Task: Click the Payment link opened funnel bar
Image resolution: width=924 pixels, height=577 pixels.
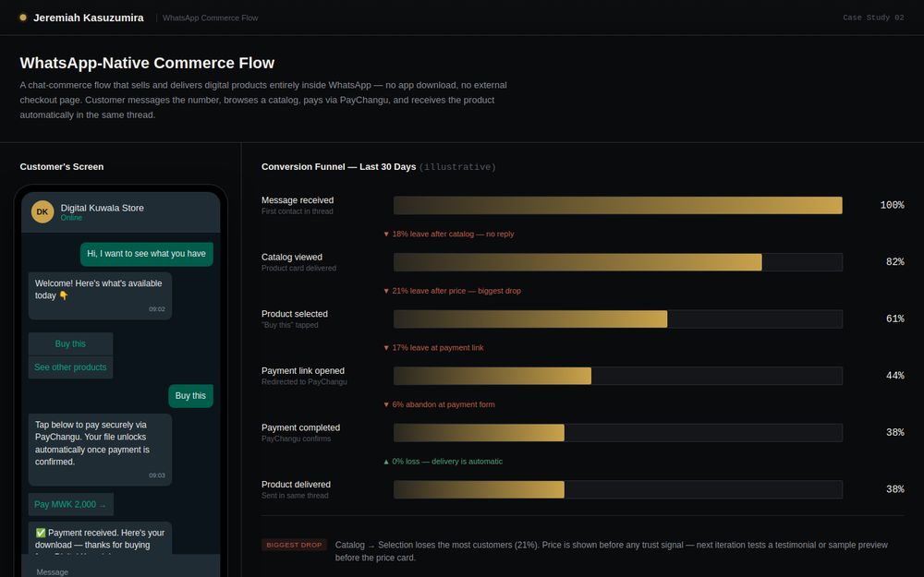Action: (617, 376)
